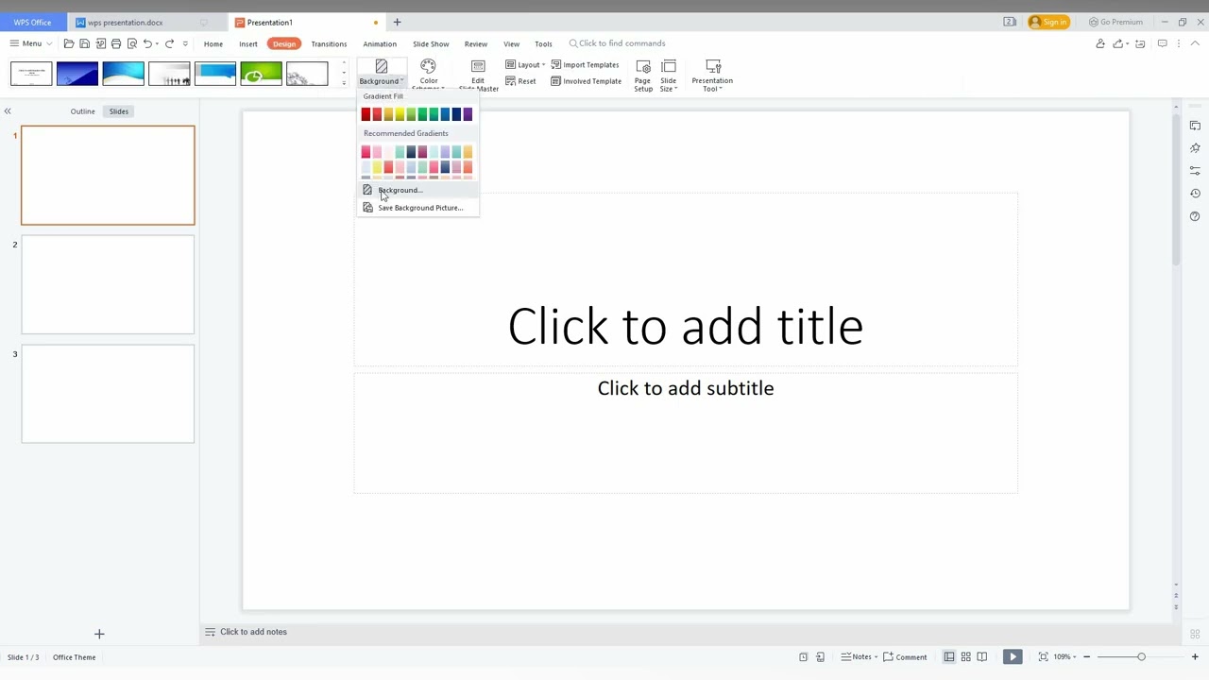Open the Review tab
The width and height of the screenshot is (1209, 680).
[x=476, y=43]
